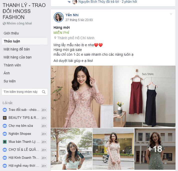Image resolution: width=178 pixels, height=171 pixels.
Task: Open the post options chevron on Yến Nhi's post
Action: point(171,14)
